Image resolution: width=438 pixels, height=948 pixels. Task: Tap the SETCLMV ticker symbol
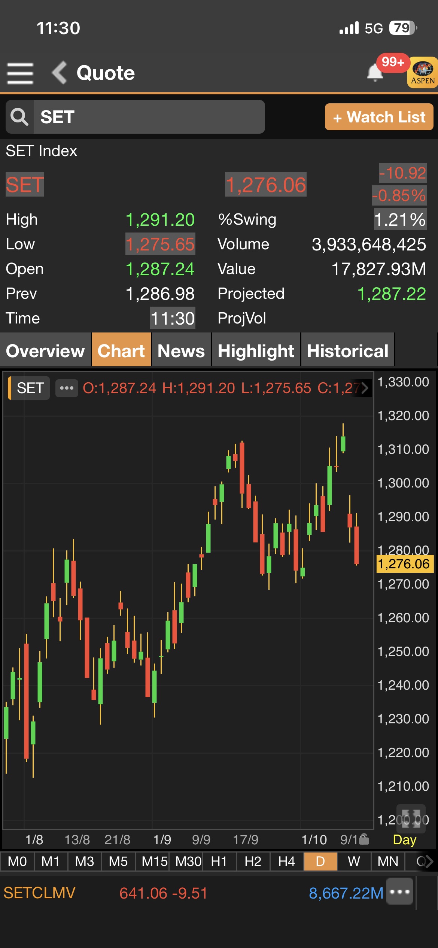click(x=40, y=893)
